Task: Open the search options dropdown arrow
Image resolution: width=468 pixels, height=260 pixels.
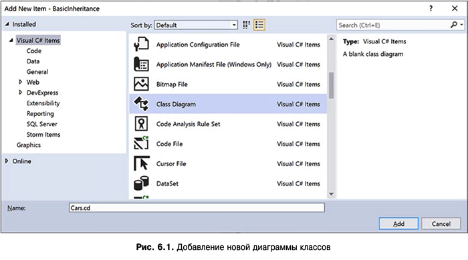Action: [462, 25]
